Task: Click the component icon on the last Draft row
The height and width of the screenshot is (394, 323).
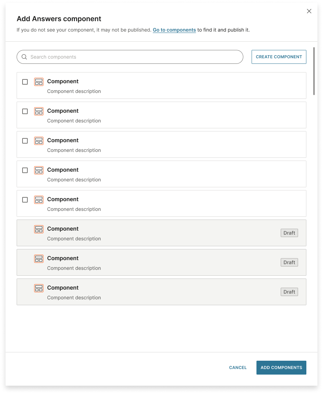Action: [39, 288]
